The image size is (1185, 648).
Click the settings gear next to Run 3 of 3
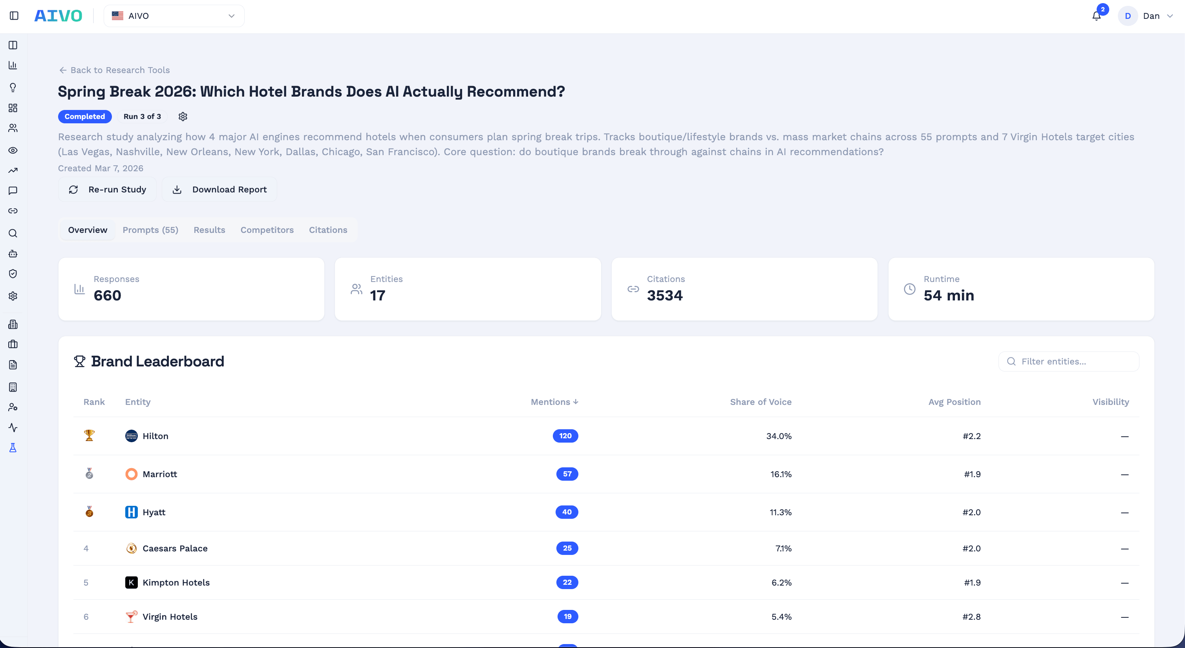tap(183, 116)
